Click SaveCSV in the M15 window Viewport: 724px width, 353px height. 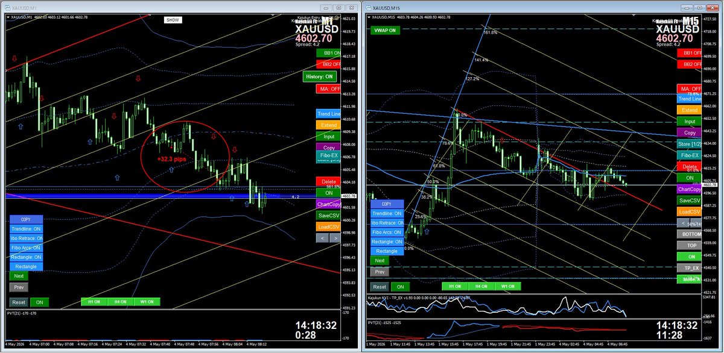pyautogui.click(x=690, y=200)
